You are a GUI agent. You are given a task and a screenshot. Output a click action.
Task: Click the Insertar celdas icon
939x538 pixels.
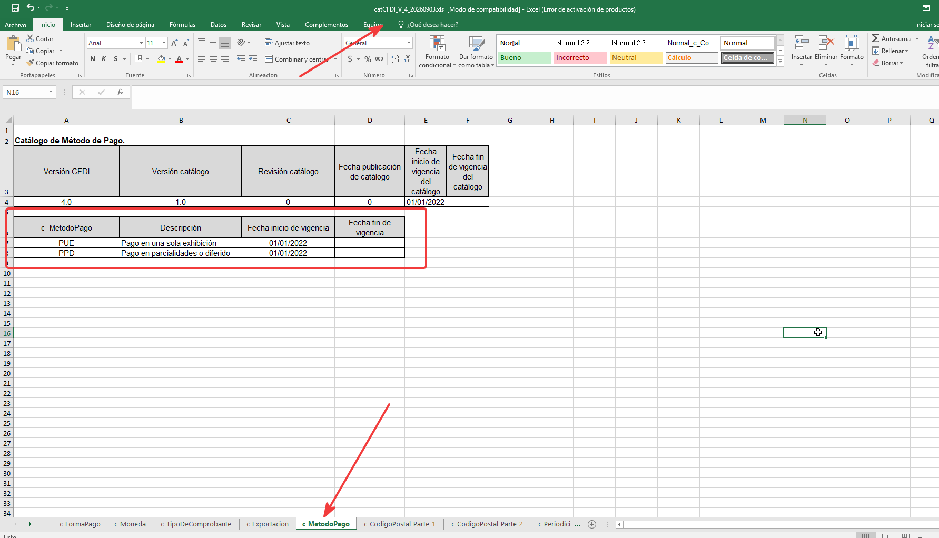tap(802, 43)
